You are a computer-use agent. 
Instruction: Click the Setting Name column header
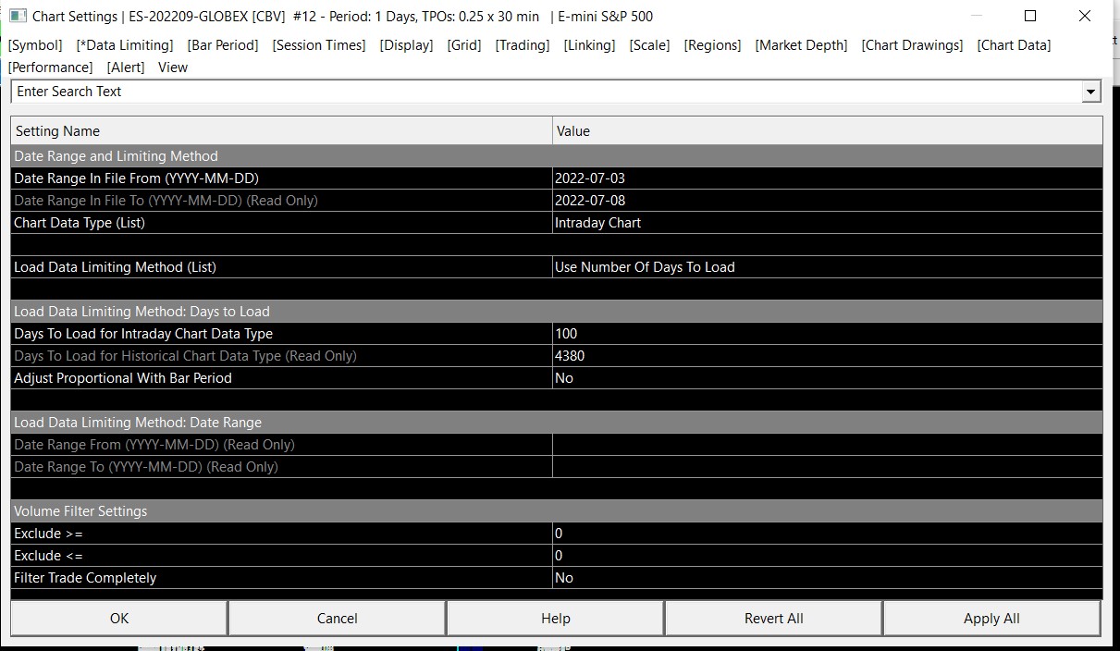pos(281,131)
